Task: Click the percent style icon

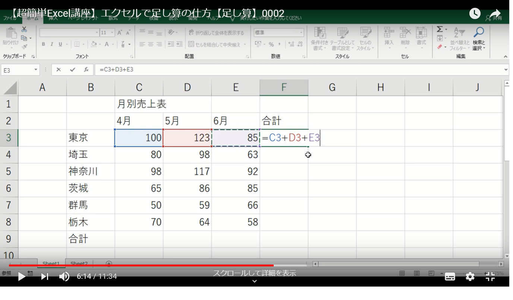Action: (x=271, y=44)
